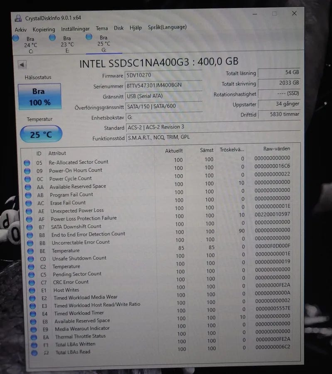The image size is (332, 374).
Task: Click status icon for Thermal Throttle Status
Action: pyautogui.click(x=34, y=337)
